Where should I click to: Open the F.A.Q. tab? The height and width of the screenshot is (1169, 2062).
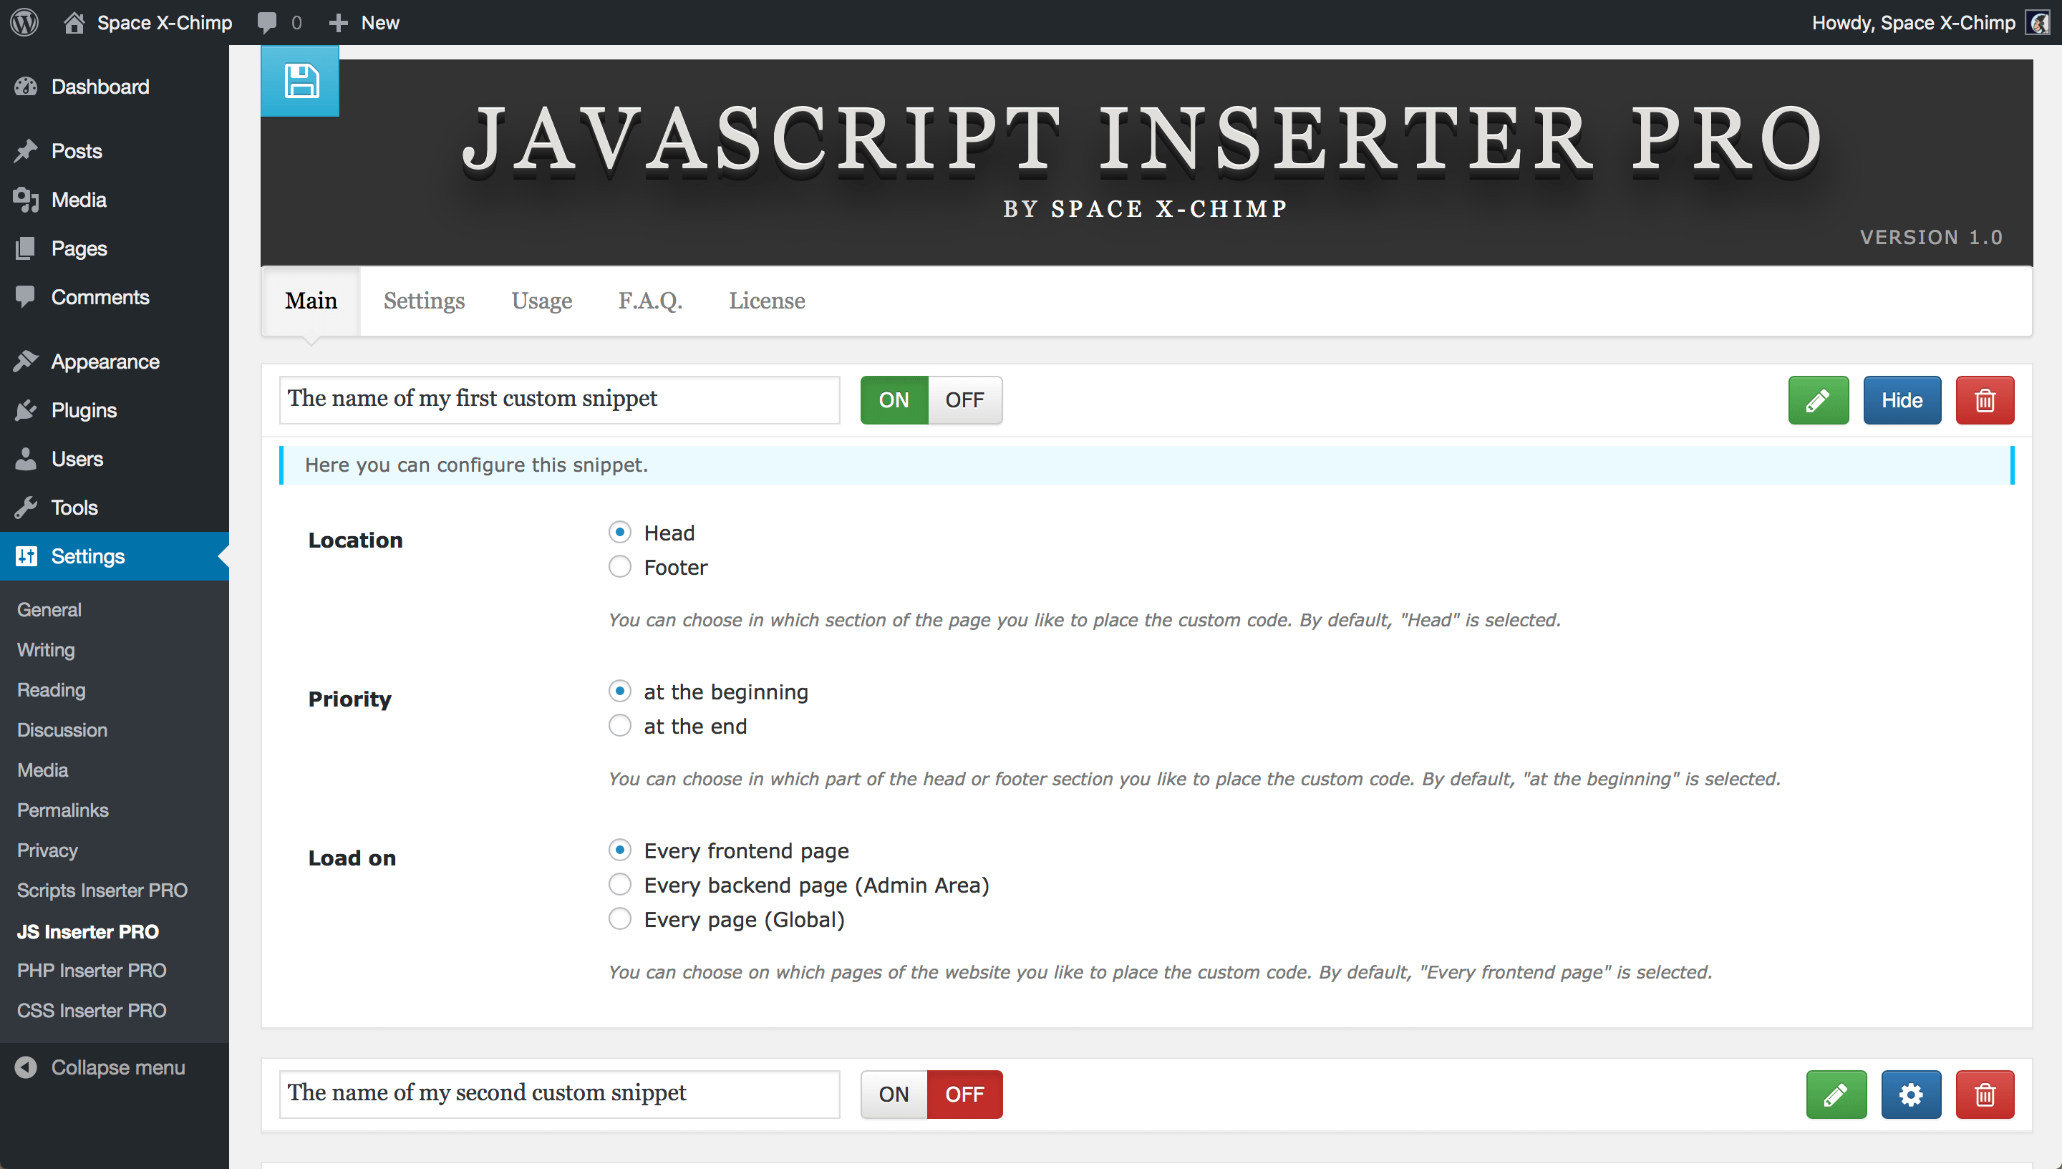pyautogui.click(x=650, y=300)
